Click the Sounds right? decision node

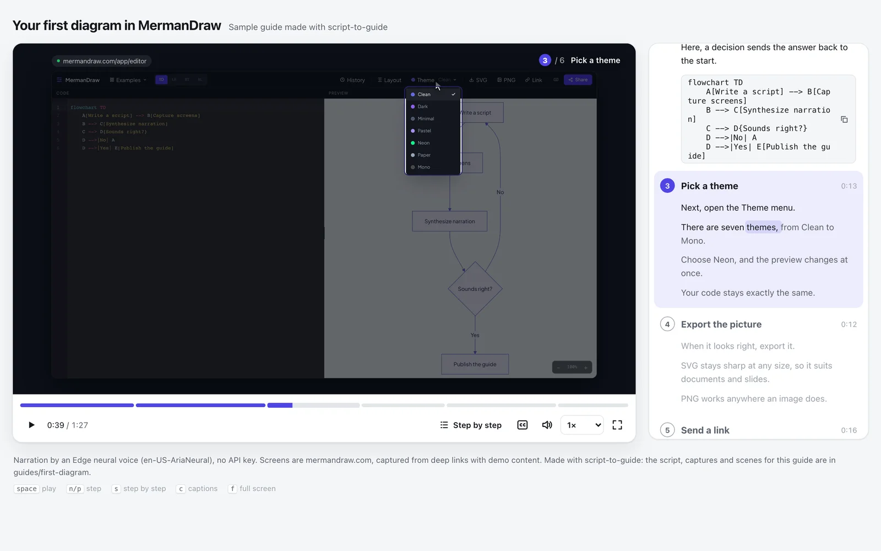475,289
